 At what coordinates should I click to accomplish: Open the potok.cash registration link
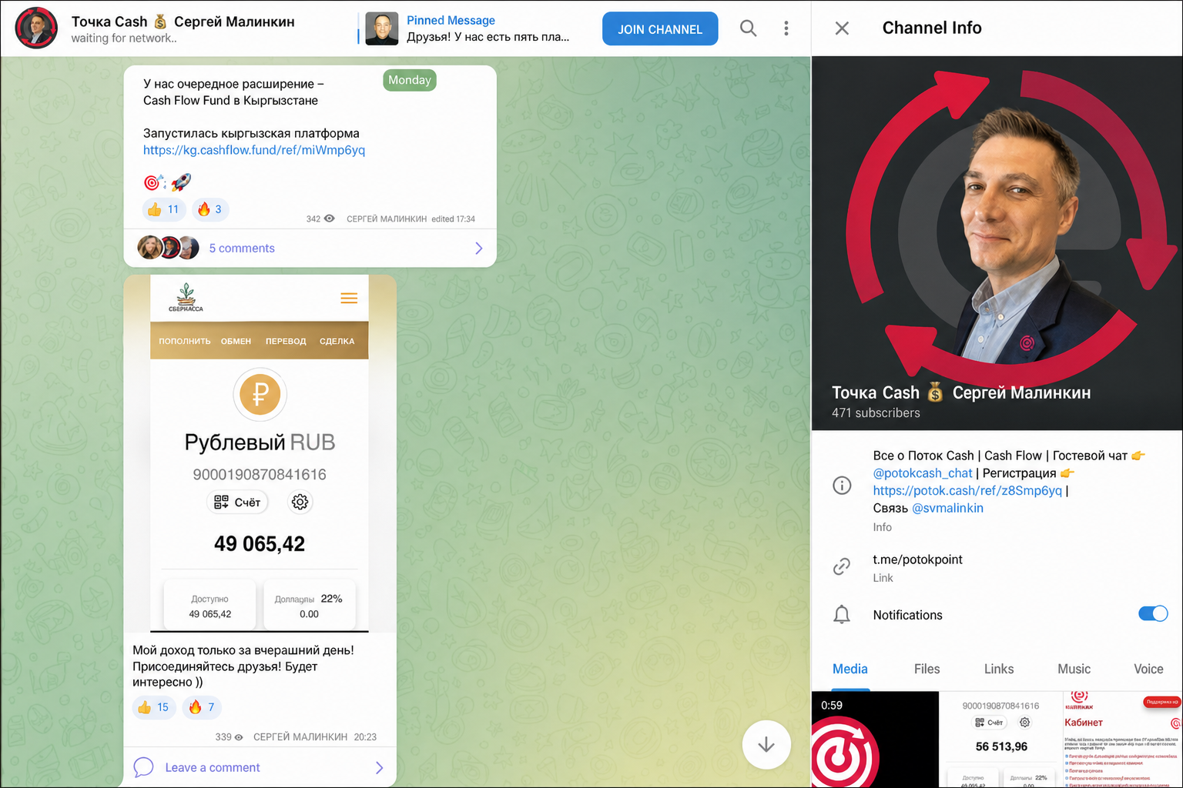click(967, 490)
